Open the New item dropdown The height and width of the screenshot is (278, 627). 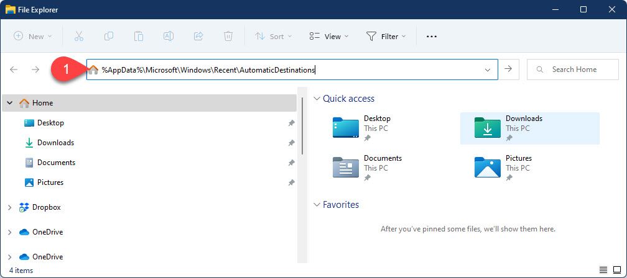point(33,36)
